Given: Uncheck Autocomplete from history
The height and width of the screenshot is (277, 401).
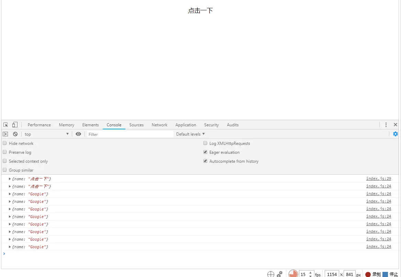Looking at the screenshot, I should [x=205, y=161].
